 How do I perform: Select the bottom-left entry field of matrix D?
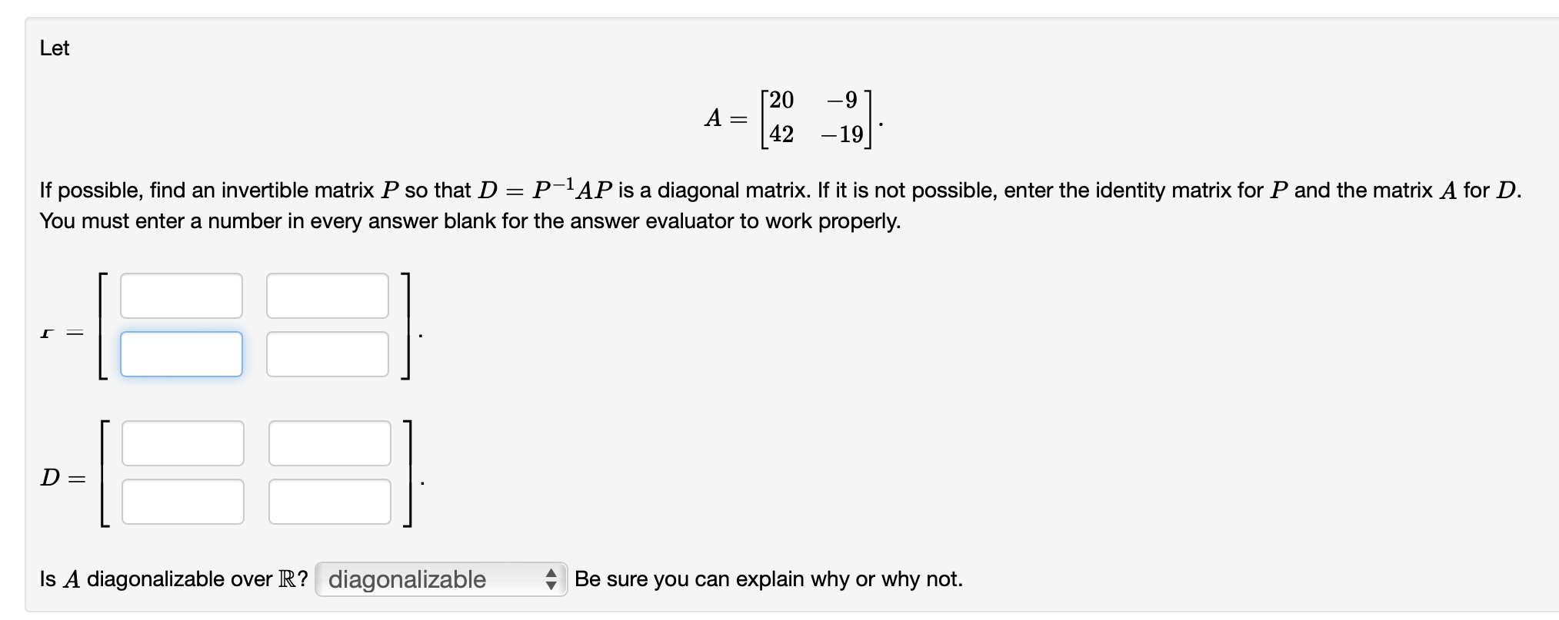[182, 501]
